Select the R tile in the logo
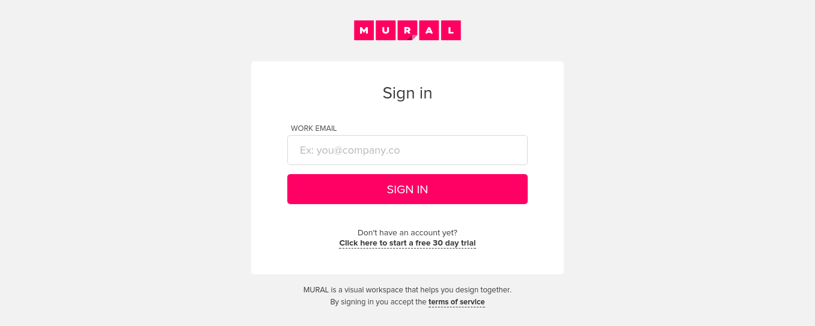The height and width of the screenshot is (326, 815). 406,29
